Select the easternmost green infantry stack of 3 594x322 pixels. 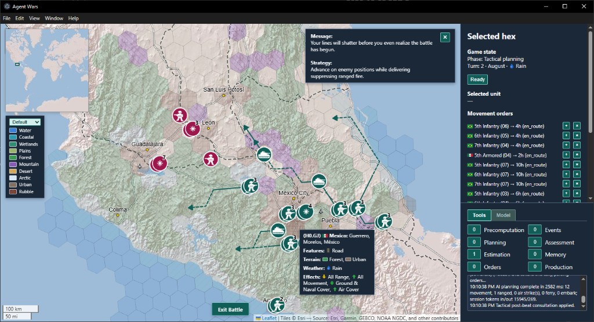[x=384, y=222]
